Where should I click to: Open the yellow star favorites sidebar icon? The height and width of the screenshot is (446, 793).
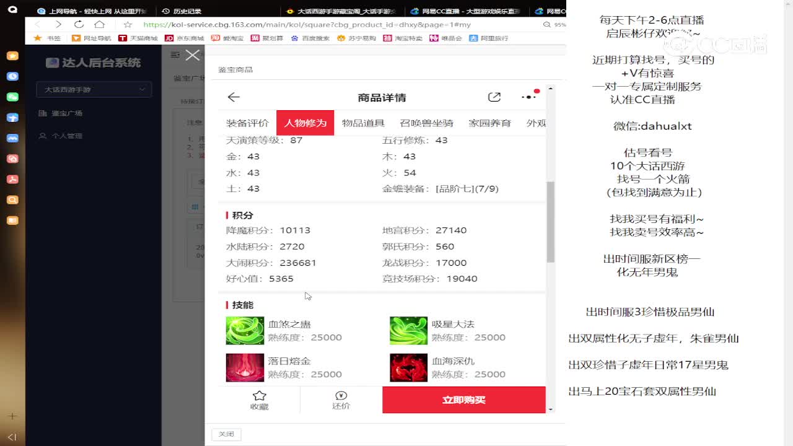click(x=12, y=55)
